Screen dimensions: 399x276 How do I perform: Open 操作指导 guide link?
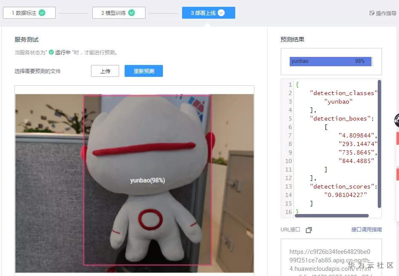pos(383,13)
